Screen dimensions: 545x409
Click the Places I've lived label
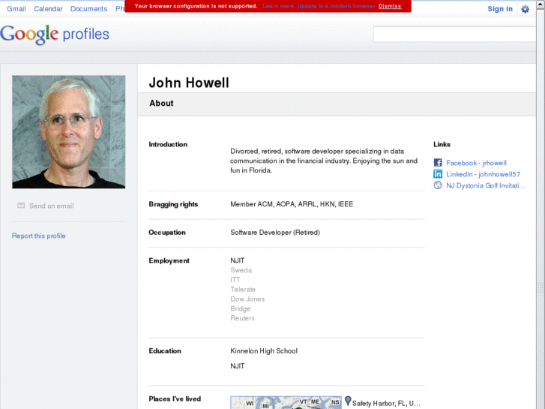tap(175, 399)
